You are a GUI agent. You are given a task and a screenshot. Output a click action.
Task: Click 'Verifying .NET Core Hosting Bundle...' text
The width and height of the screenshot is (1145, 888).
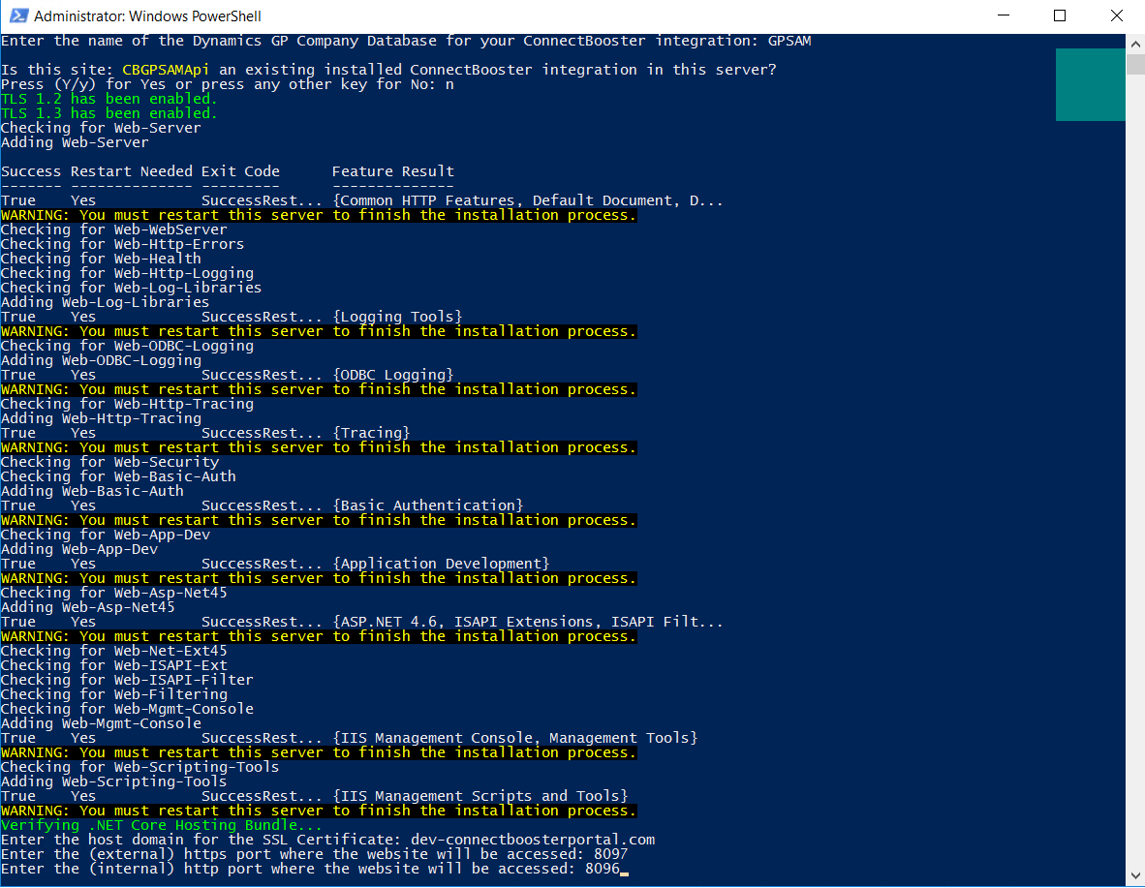pyautogui.click(x=162, y=825)
